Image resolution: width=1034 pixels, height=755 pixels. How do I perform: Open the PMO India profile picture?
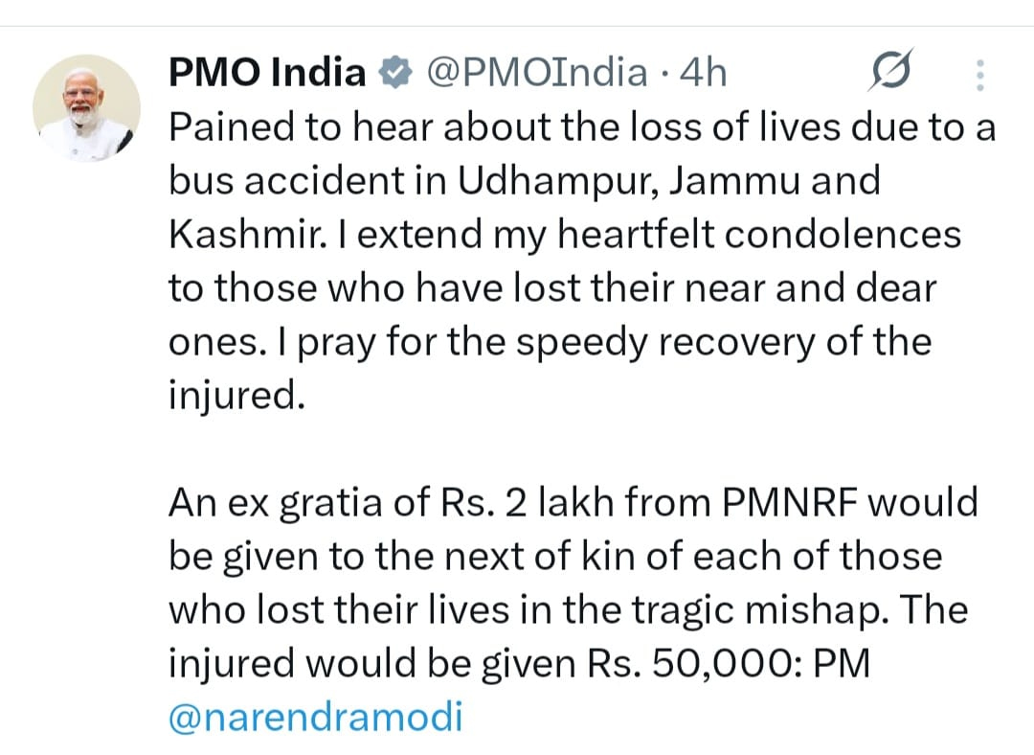pos(86,107)
